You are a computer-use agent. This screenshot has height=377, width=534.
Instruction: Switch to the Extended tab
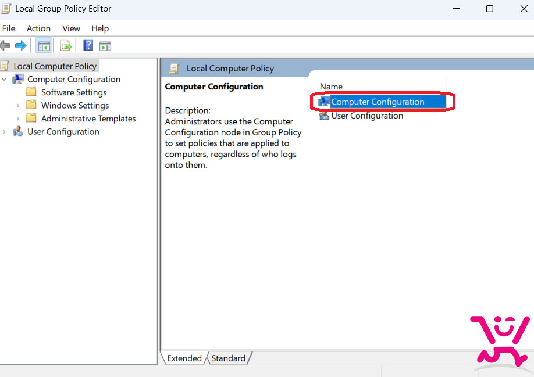click(x=184, y=358)
